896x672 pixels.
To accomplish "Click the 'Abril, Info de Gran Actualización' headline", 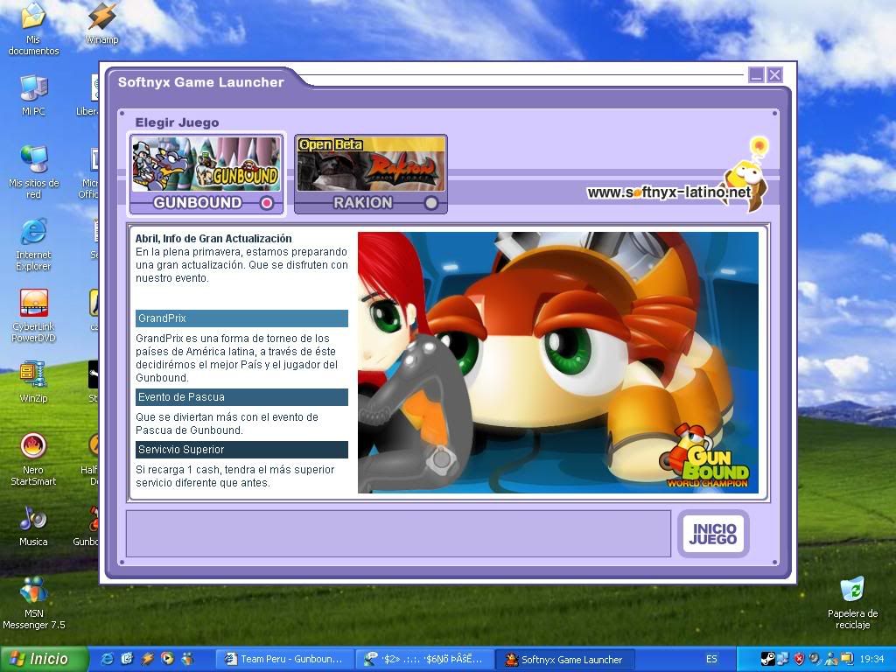I will click(213, 239).
